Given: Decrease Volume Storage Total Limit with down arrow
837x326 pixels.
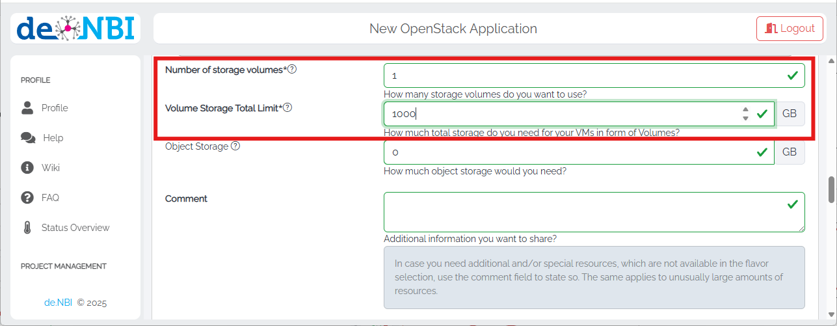Looking at the screenshot, I should [x=745, y=118].
